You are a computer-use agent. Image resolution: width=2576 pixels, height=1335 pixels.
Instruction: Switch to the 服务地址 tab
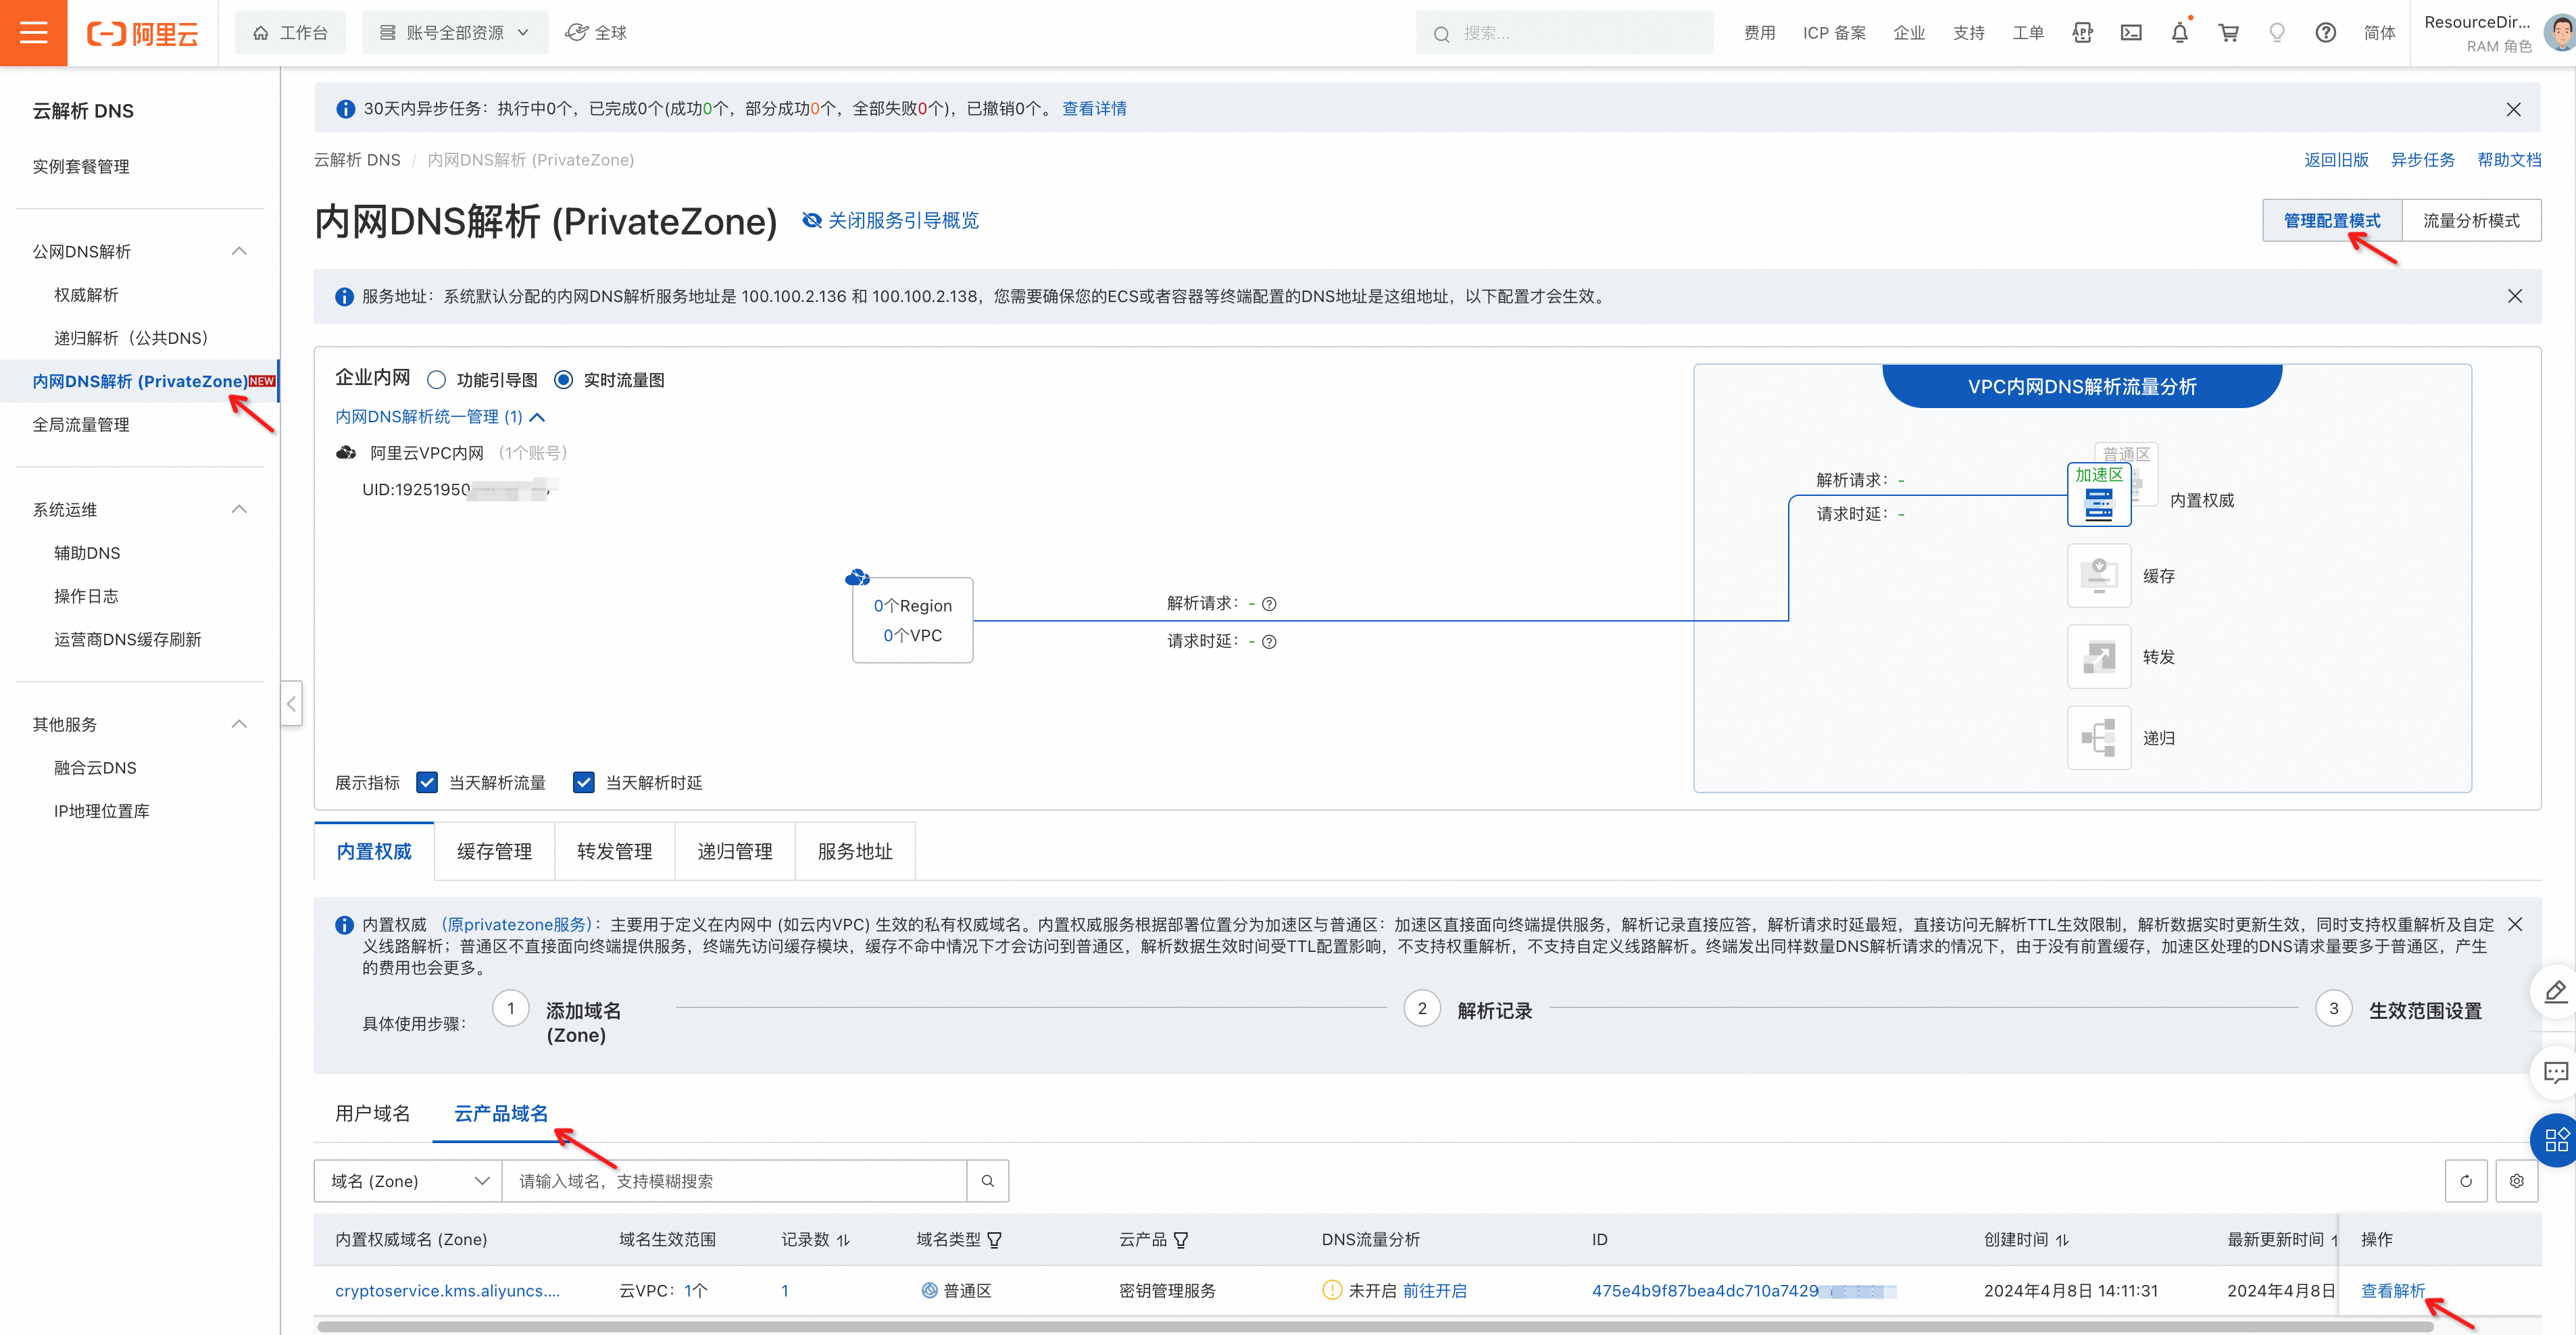pos(855,852)
